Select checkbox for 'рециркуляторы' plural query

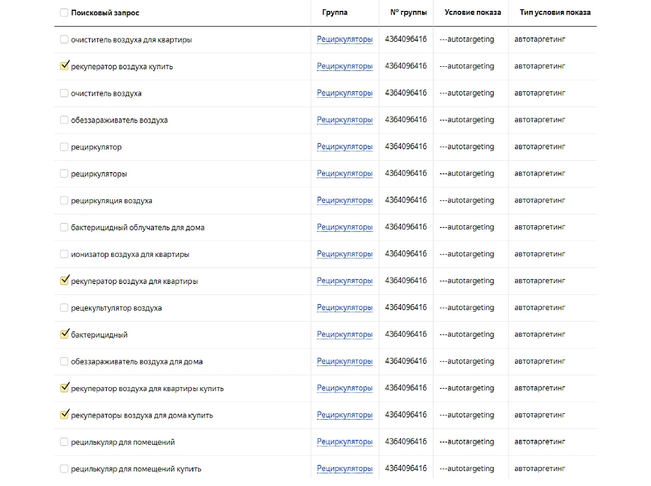click(64, 174)
